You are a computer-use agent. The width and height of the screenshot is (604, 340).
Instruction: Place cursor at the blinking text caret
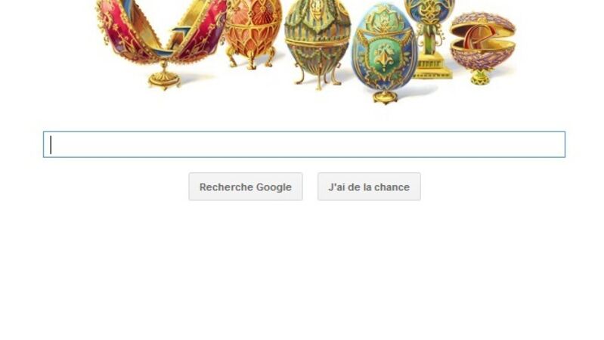click(51, 144)
